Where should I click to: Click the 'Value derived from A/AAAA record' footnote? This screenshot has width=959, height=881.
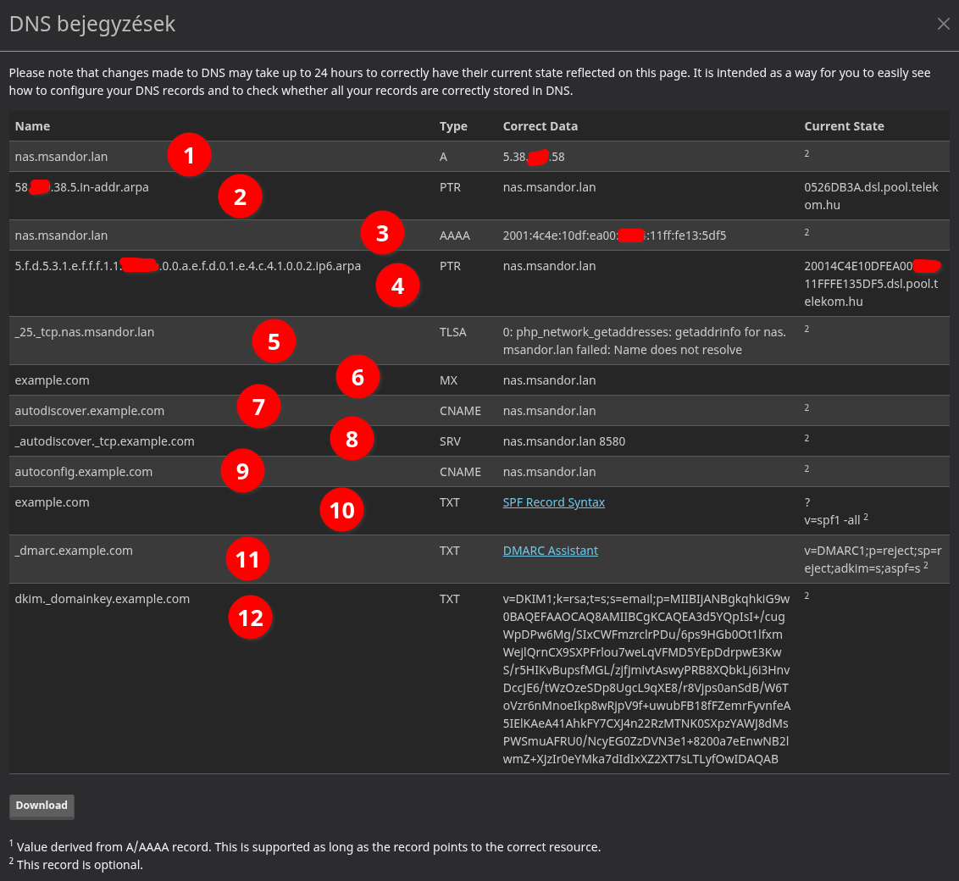pyautogui.click(x=308, y=847)
